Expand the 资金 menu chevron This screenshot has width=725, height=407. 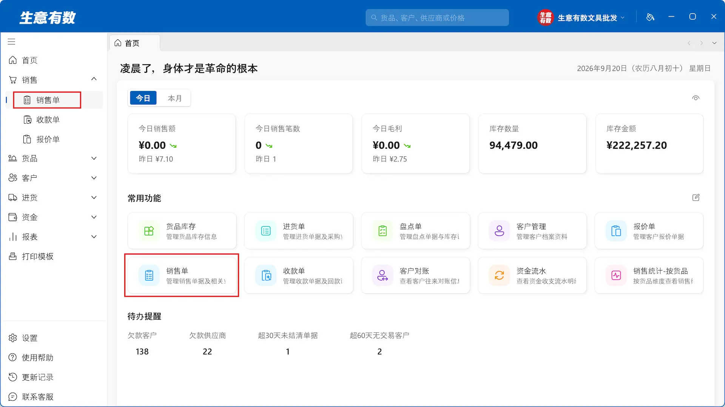pos(94,217)
